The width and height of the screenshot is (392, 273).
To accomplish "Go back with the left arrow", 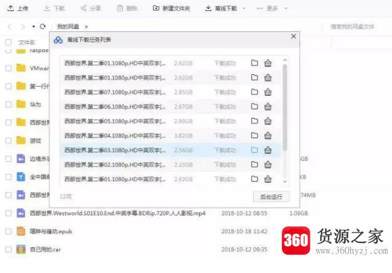I will tap(9, 26).
